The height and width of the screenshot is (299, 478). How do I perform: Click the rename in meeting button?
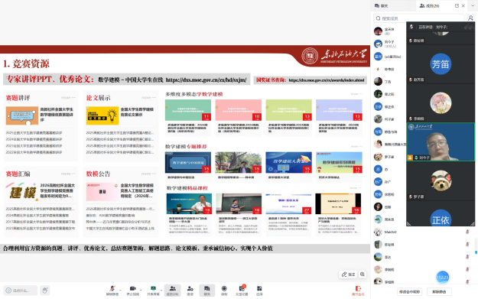click(410, 291)
